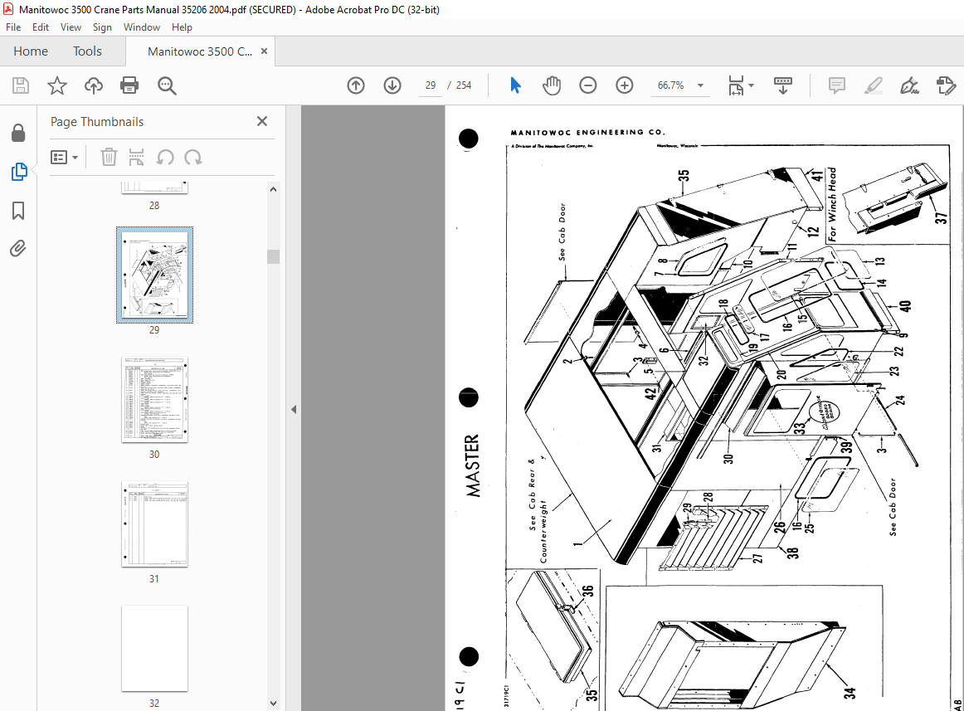964x711 pixels.
Task: Select the page 31 thumbnail
Action: coord(154,524)
